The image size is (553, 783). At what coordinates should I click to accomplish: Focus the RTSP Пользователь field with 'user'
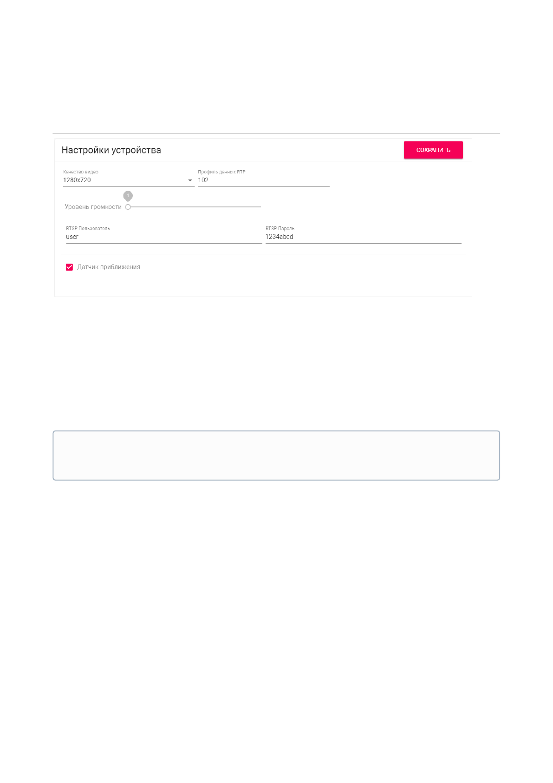point(163,237)
